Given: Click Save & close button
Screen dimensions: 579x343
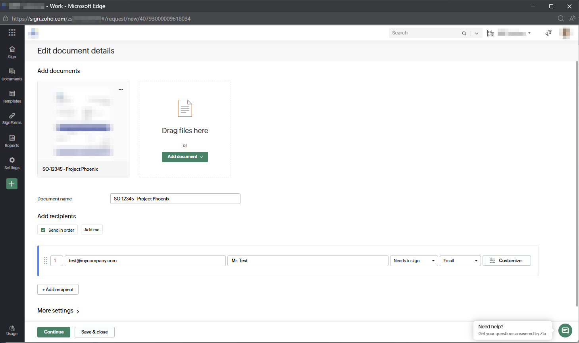Looking at the screenshot, I should (94, 332).
